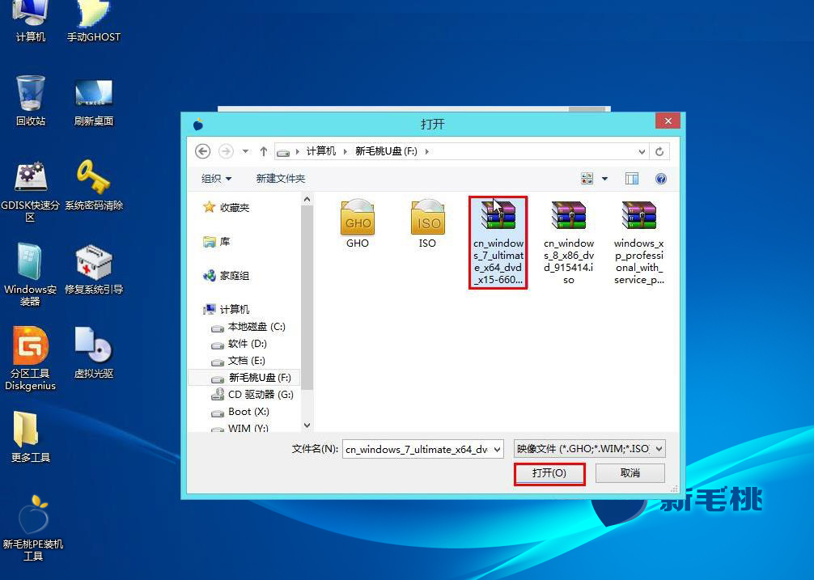This screenshot has height=580, width=814.
Task: Launch 新毛桃PE装机工具 desktop icon
Action: [x=32, y=528]
